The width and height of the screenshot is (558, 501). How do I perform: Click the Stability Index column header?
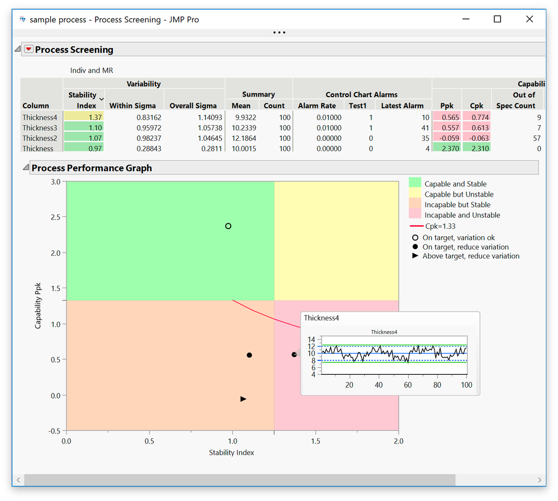point(83,101)
